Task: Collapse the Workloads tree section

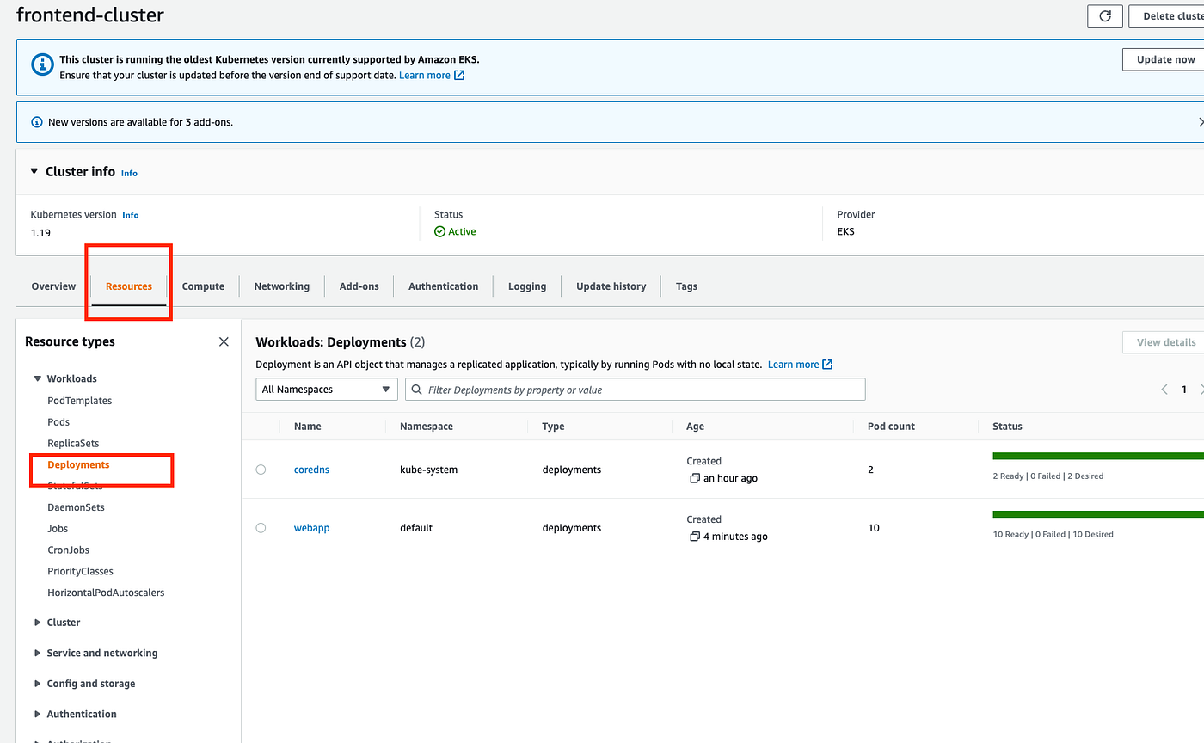Action: tap(37, 378)
